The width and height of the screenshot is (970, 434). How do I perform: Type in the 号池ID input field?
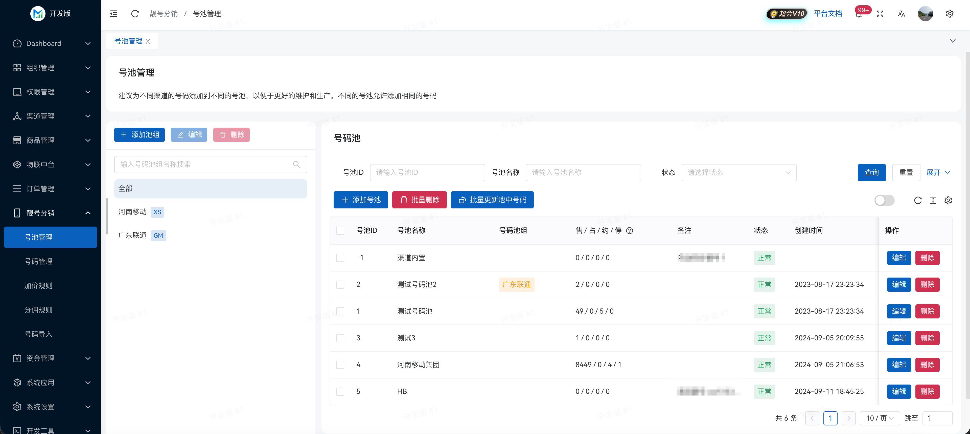427,172
